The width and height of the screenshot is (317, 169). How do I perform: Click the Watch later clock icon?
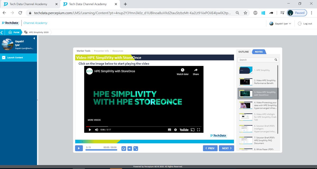(183, 70)
